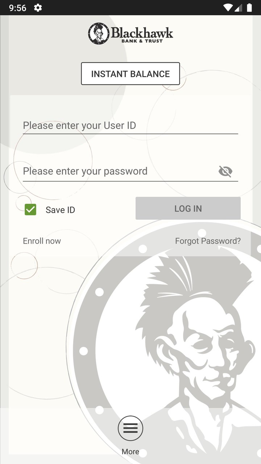261x464 pixels.
Task: Open Android settings via gear icon
Action: tap(38, 7)
